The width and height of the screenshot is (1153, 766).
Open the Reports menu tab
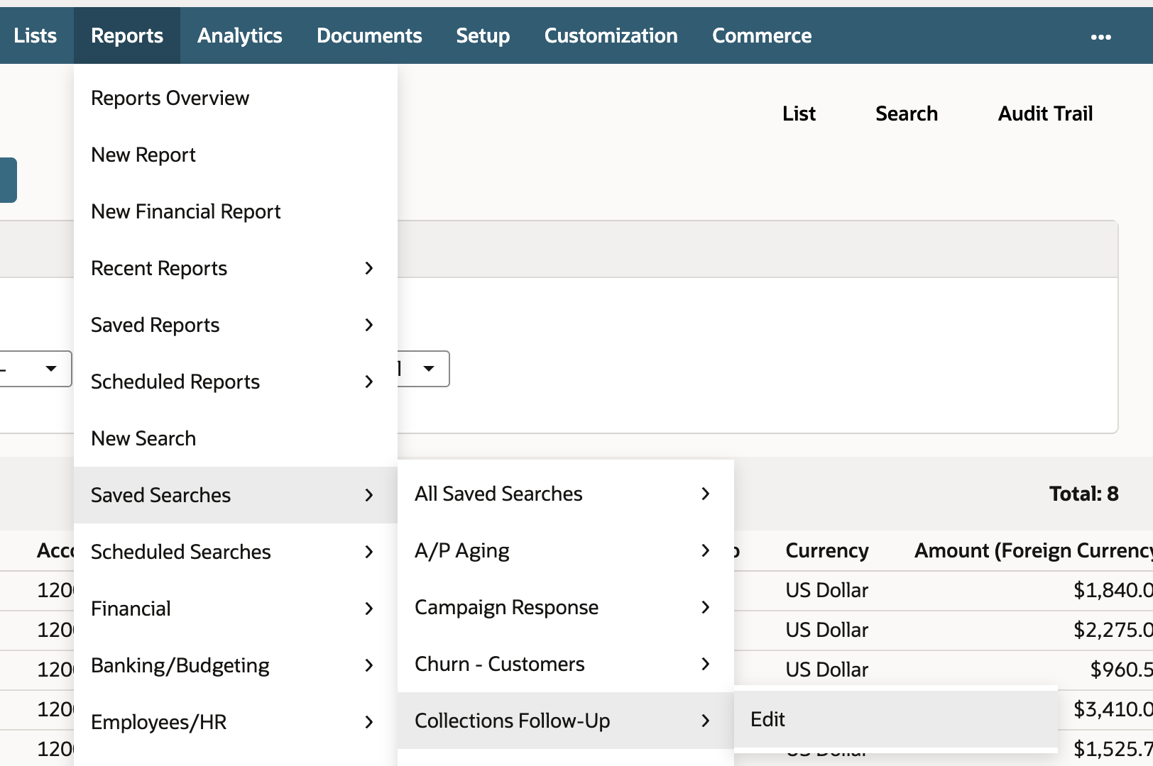pos(127,35)
